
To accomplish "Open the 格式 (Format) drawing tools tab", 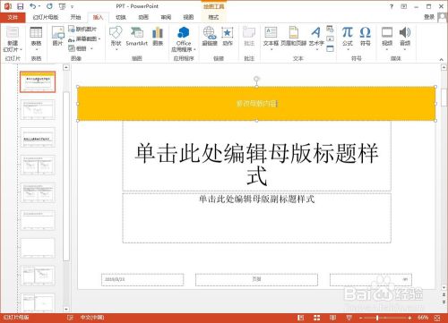I will 213,17.
